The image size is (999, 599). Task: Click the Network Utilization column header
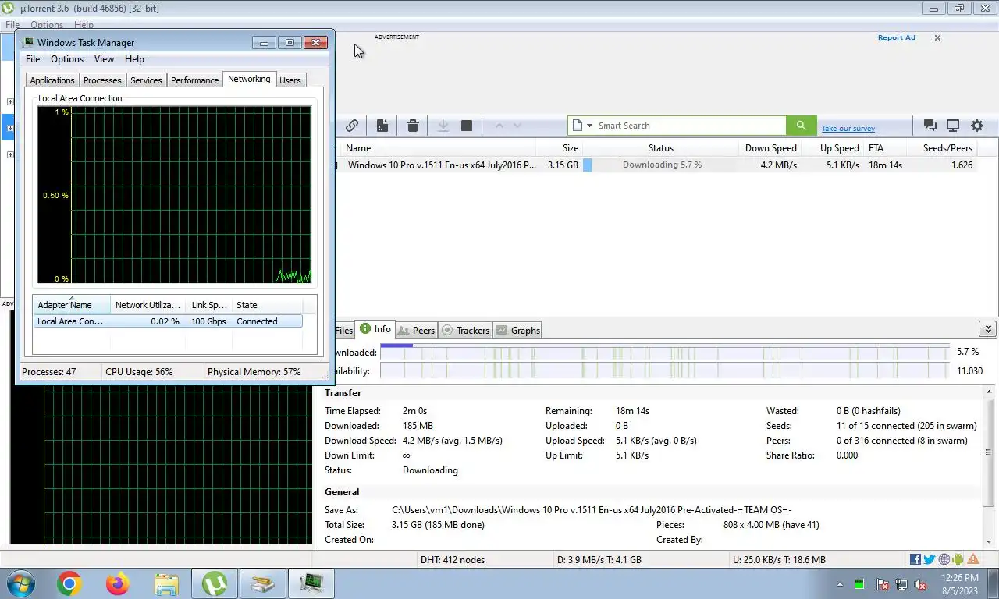coord(148,305)
